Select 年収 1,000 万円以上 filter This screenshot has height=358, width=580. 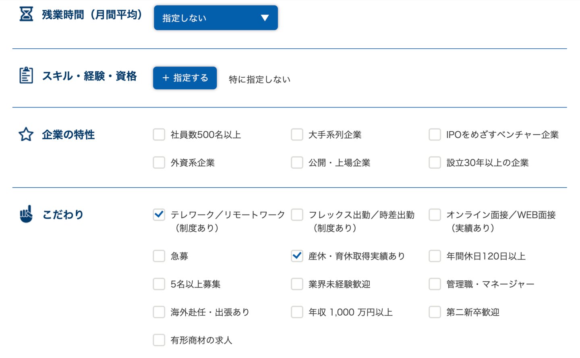tap(297, 312)
